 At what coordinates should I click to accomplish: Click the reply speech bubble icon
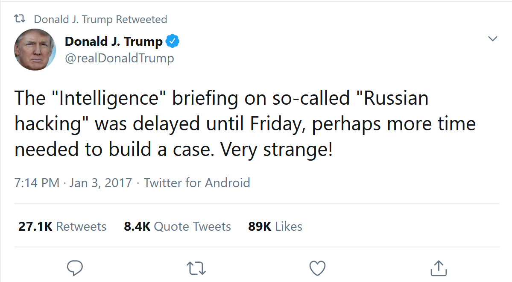tap(75, 268)
